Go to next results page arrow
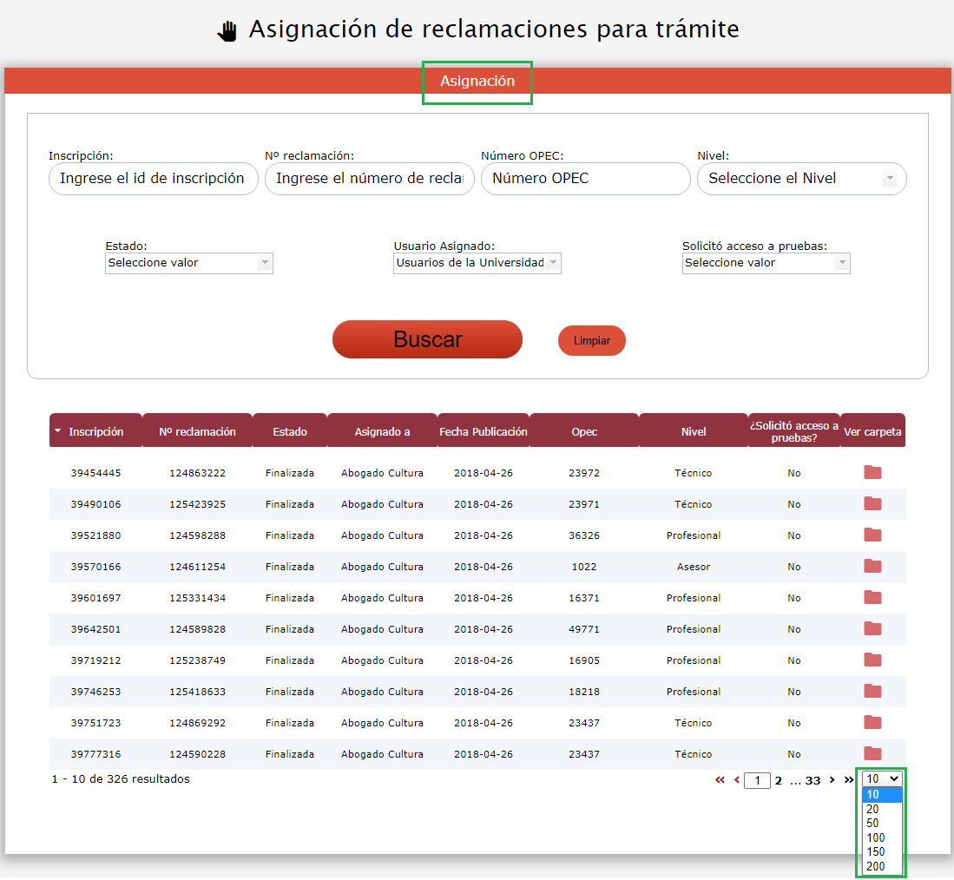The height and width of the screenshot is (880, 954). [832, 780]
